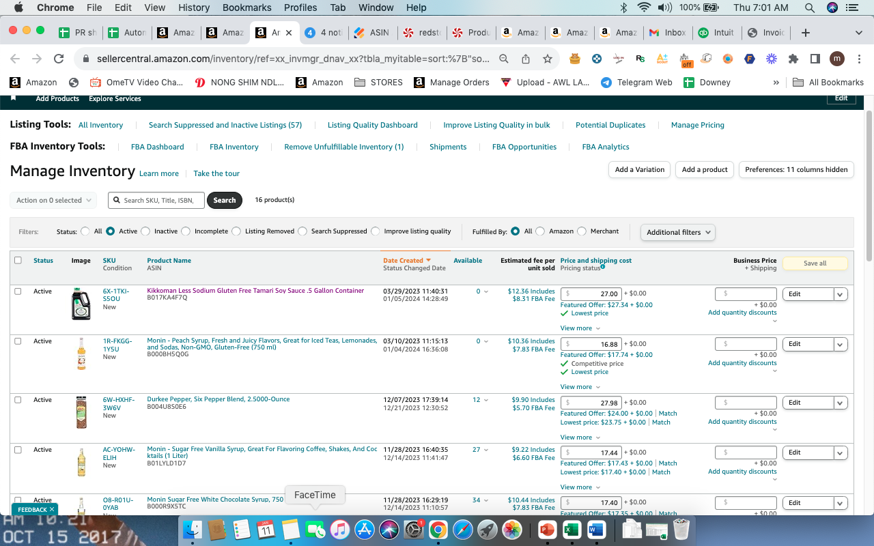Open FaceTime from the Dock
The height and width of the screenshot is (546, 874).
pos(315,530)
